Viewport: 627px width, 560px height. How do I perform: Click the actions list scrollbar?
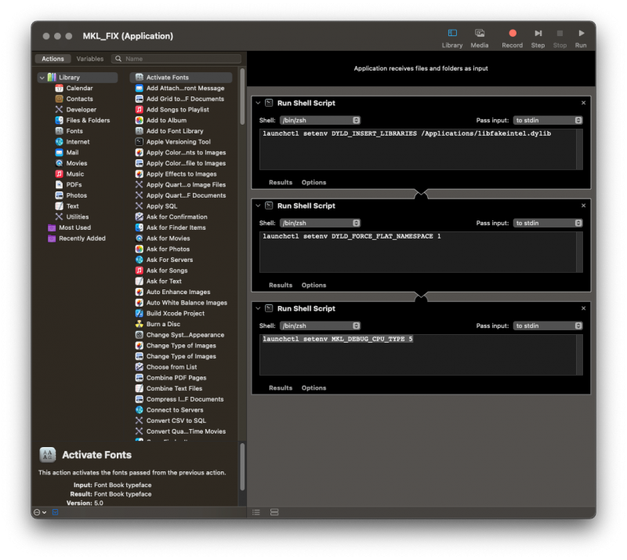pos(242,96)
